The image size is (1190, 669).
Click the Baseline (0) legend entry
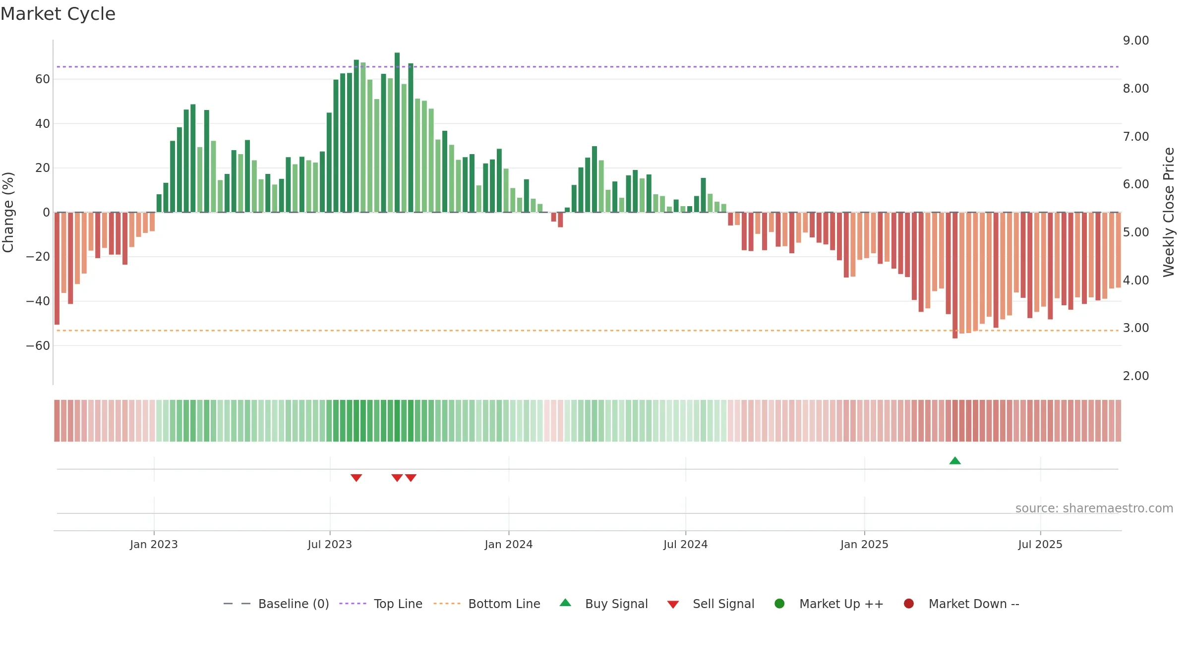pyautogui.click(x=276, y=604)
